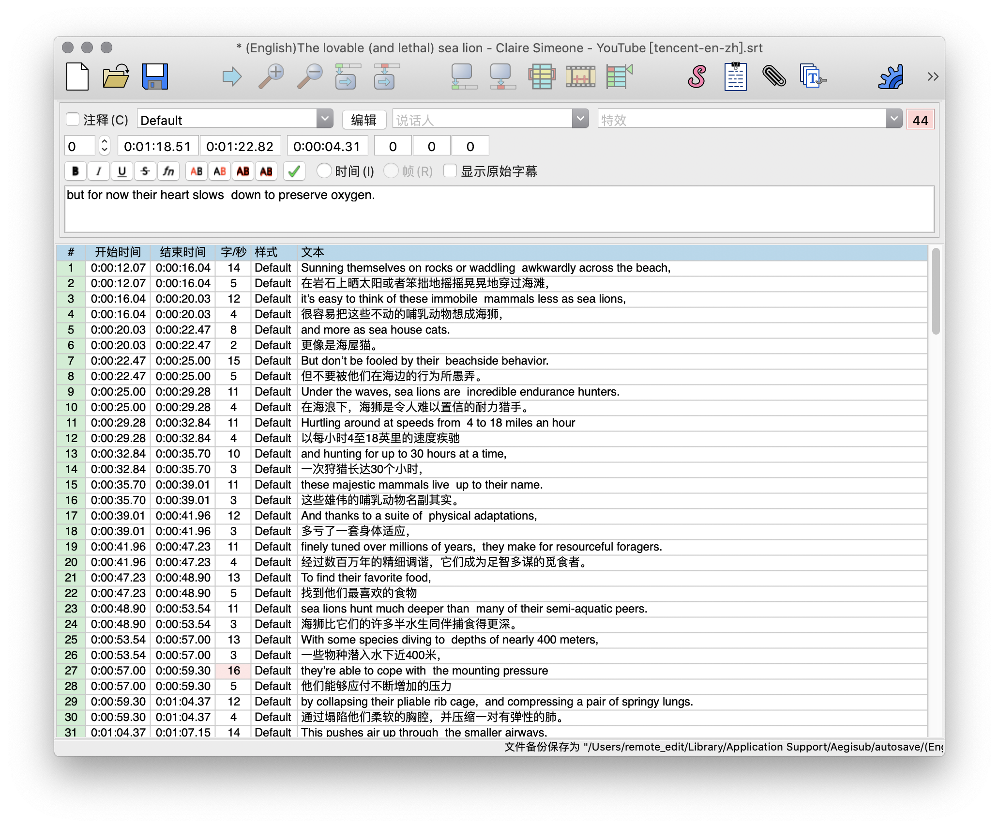Open the Styles Manager pink S icon
999x828 pixels.
click(696, 77)
